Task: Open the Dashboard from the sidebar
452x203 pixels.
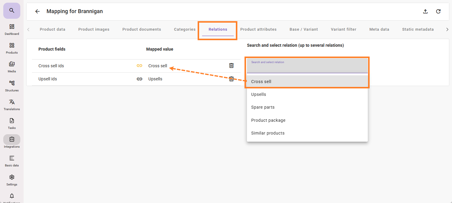Action: pyautogui.click(x=12, y=29)
